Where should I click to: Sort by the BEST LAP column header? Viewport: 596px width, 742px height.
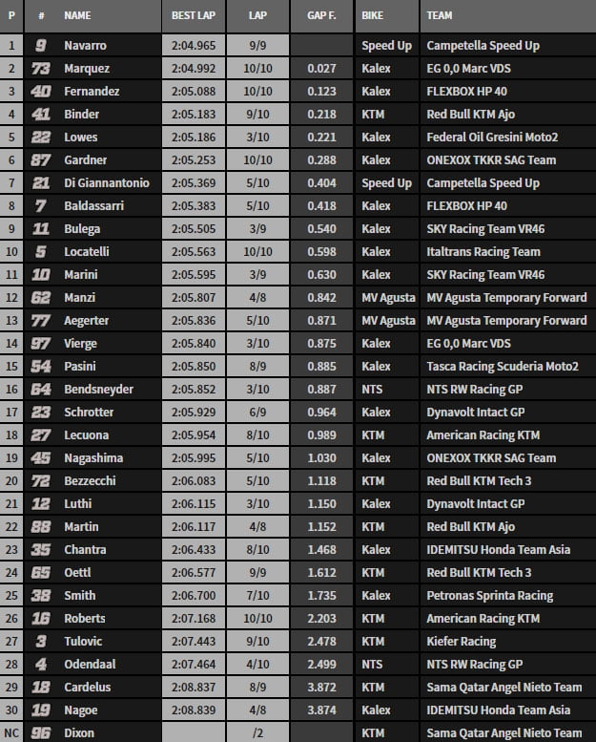[x=194, y=16]
